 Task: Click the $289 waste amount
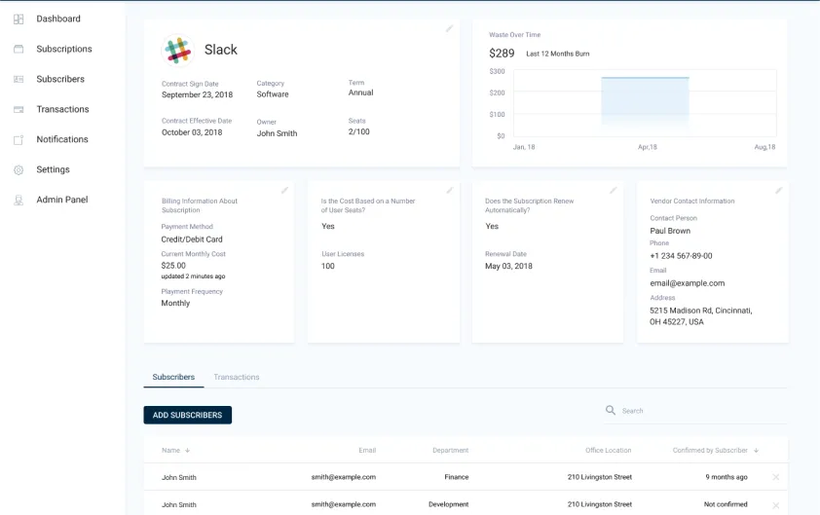[502, 54]
